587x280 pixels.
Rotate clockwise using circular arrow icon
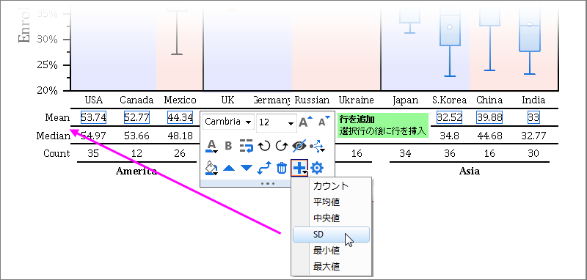pos(281,146)
